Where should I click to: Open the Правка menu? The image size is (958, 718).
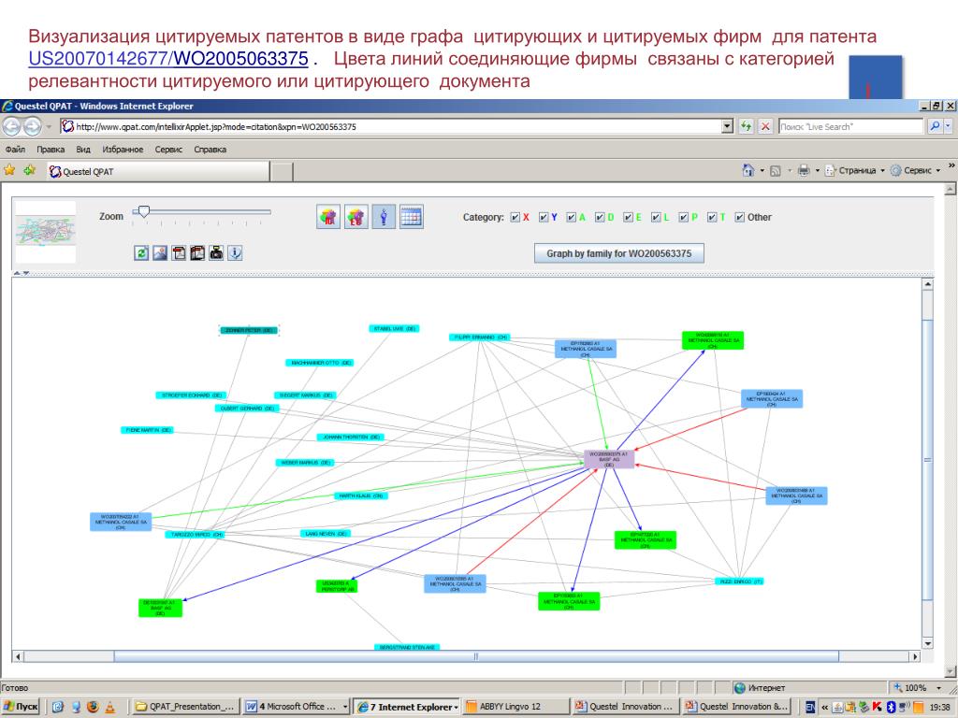[51, 149]
